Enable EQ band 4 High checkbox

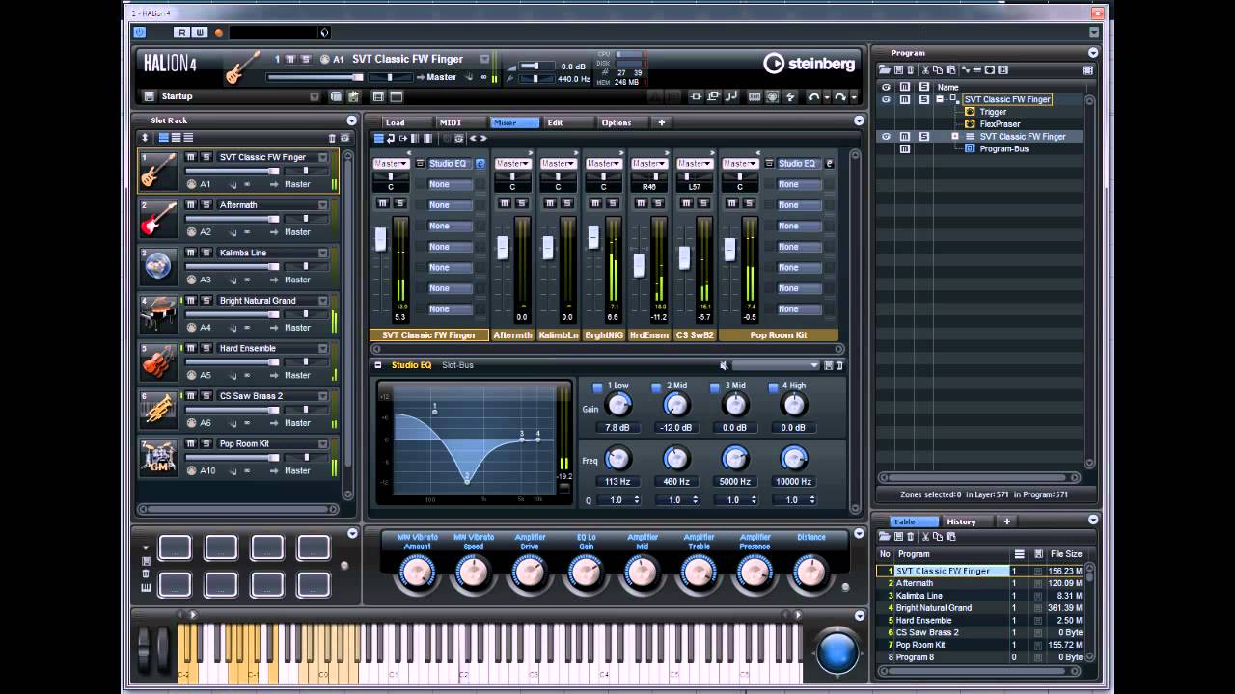point(773,387)
